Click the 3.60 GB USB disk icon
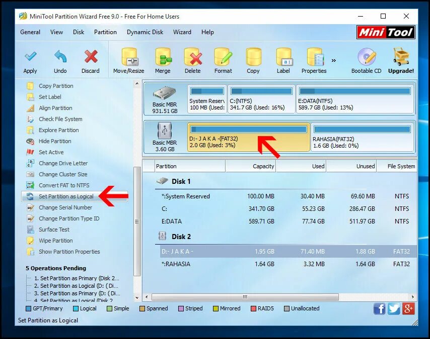The image size is (430, 339). point(165,131)
